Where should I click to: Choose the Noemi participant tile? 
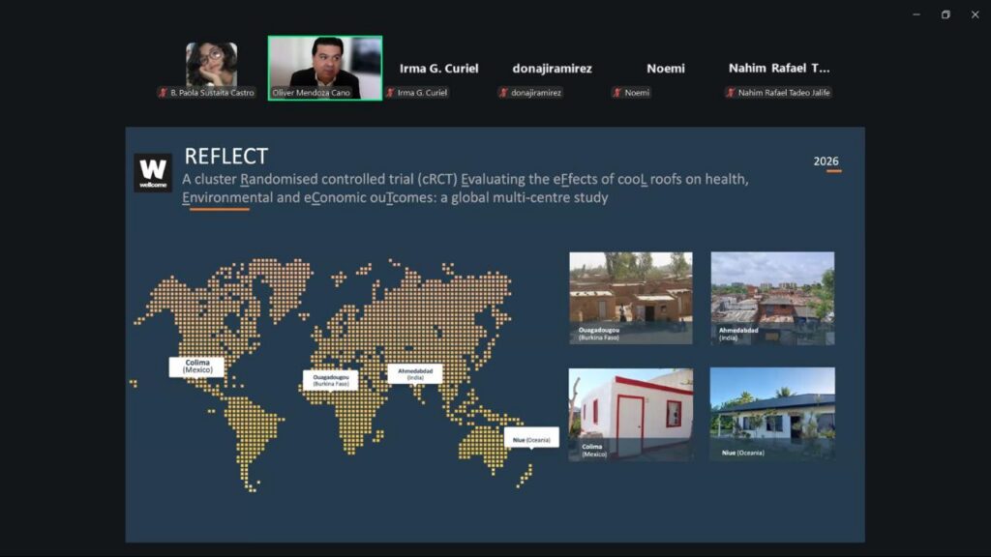click(665, 69)
